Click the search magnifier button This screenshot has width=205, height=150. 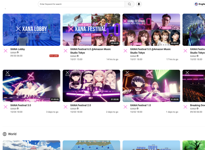pyautogui.click(x=129, y=4)
